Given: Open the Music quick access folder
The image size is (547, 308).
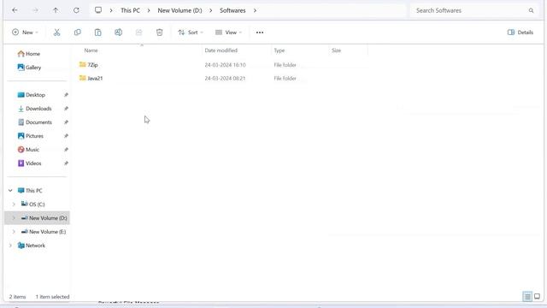Looking at the screenshot, I should (32, 150).
